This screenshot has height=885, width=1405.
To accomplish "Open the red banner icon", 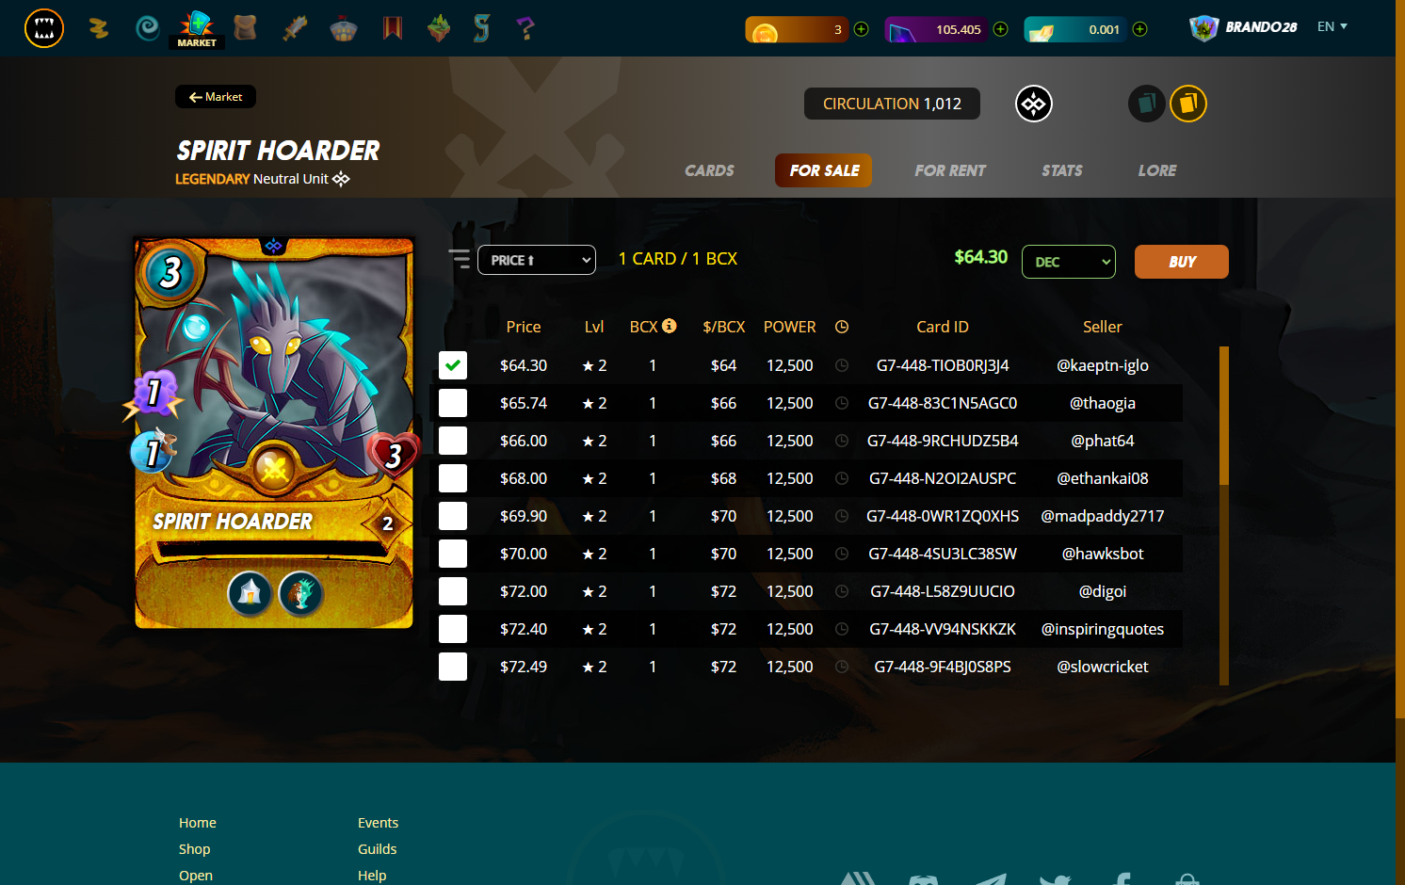I will (x=393, y=28).
